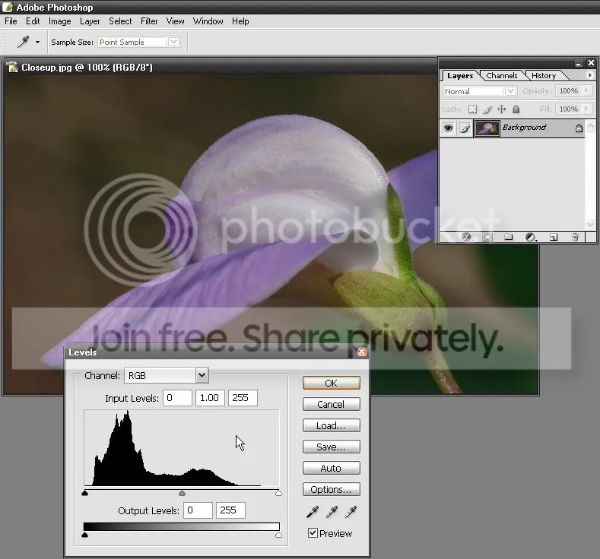This screenshot has height=559, width=600.
Task: Click the Options... button
Action: click(331, 489)
